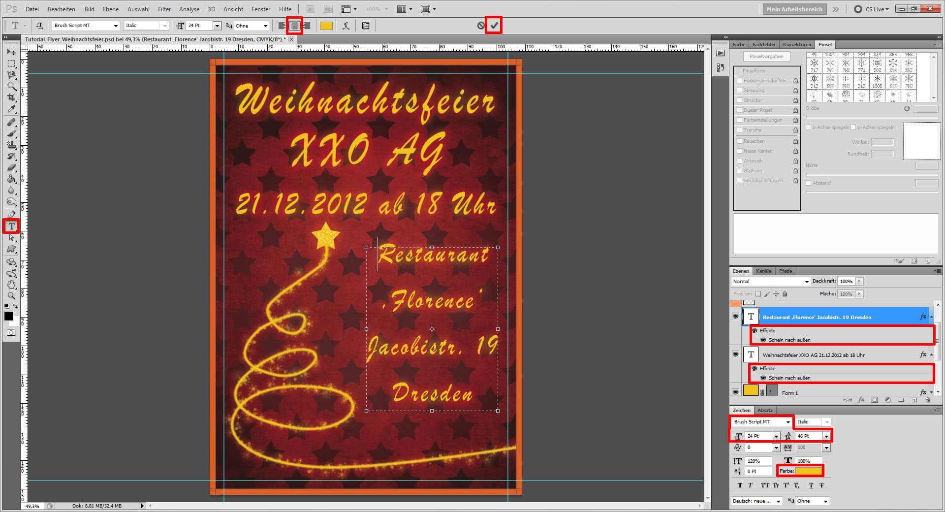Select the Crop tool
Image resolution: width=945 pixels, height=512 pixels.
click(x=11, y=98)
